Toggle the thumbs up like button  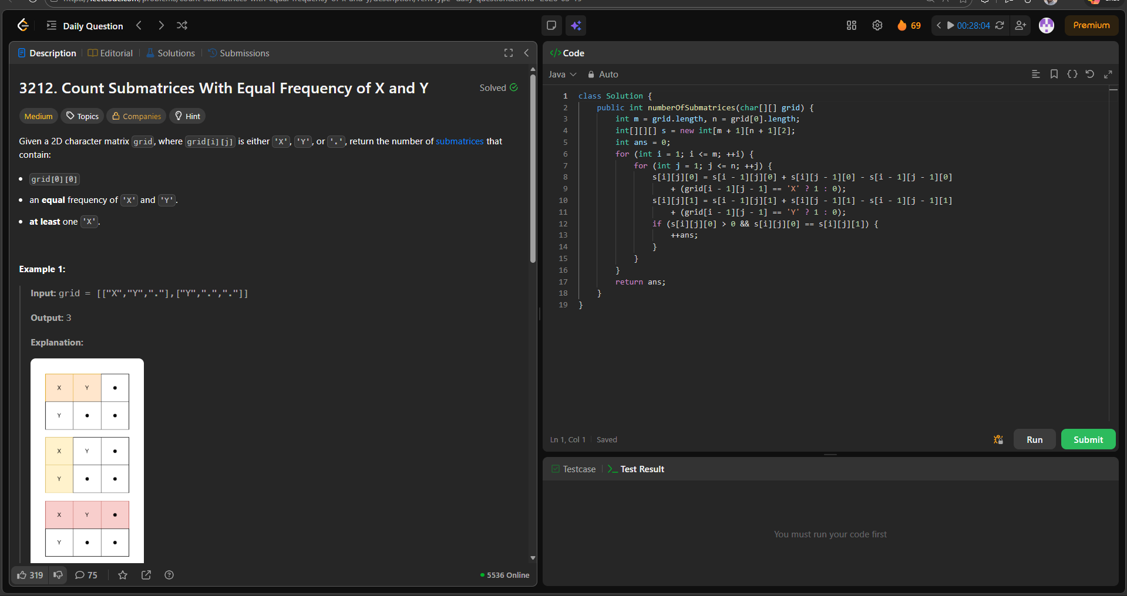pos(30,575)
